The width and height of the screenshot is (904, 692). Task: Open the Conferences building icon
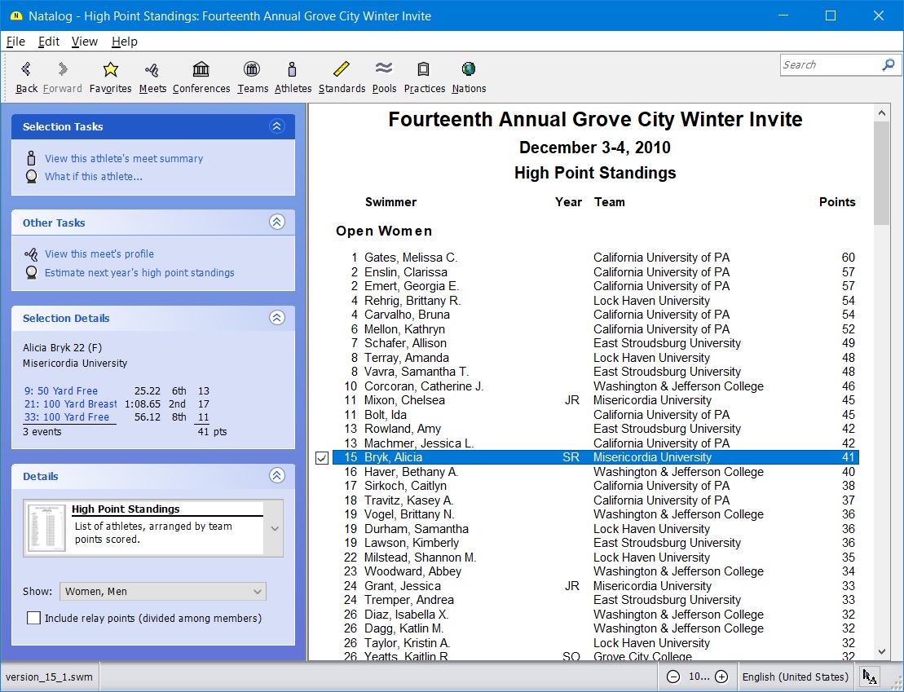point(201,69)
